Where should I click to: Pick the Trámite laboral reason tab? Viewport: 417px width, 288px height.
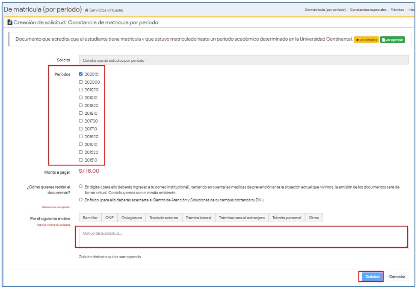pyautogui.click(x=198, y=218)
